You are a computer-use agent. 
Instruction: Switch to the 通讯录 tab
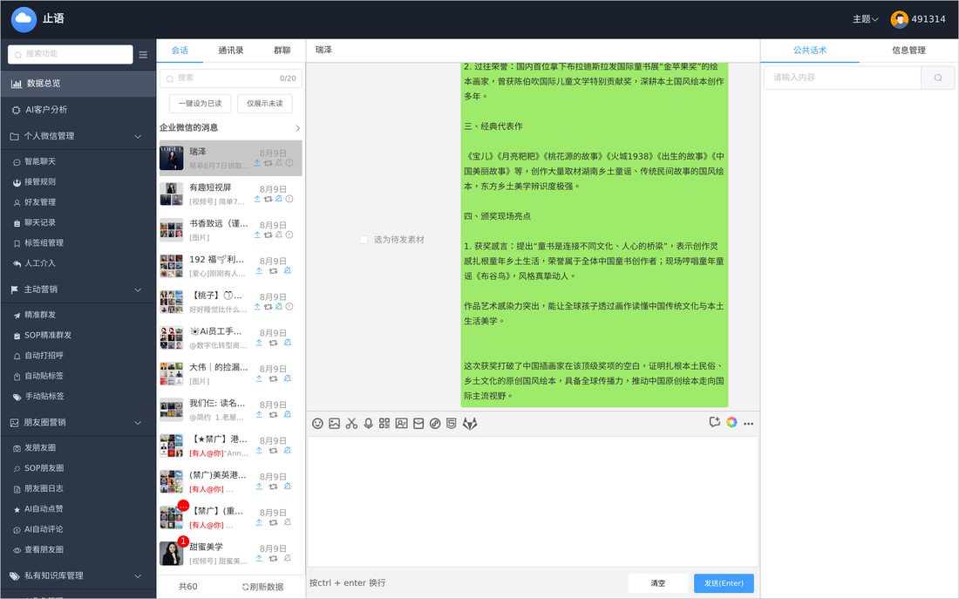point(230,51)
